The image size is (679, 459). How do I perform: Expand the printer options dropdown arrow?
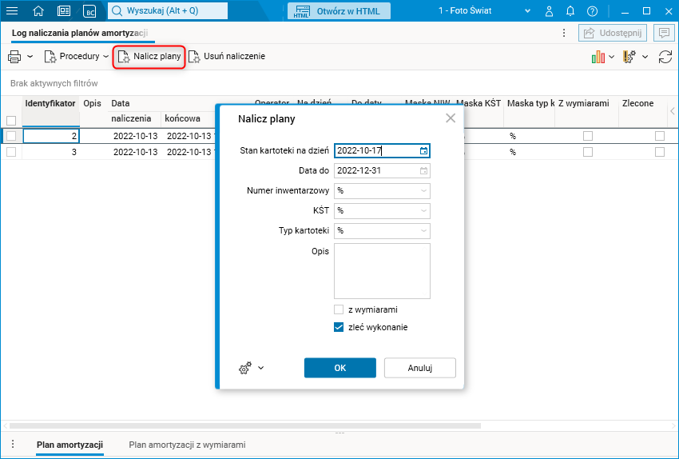[30, 56]
